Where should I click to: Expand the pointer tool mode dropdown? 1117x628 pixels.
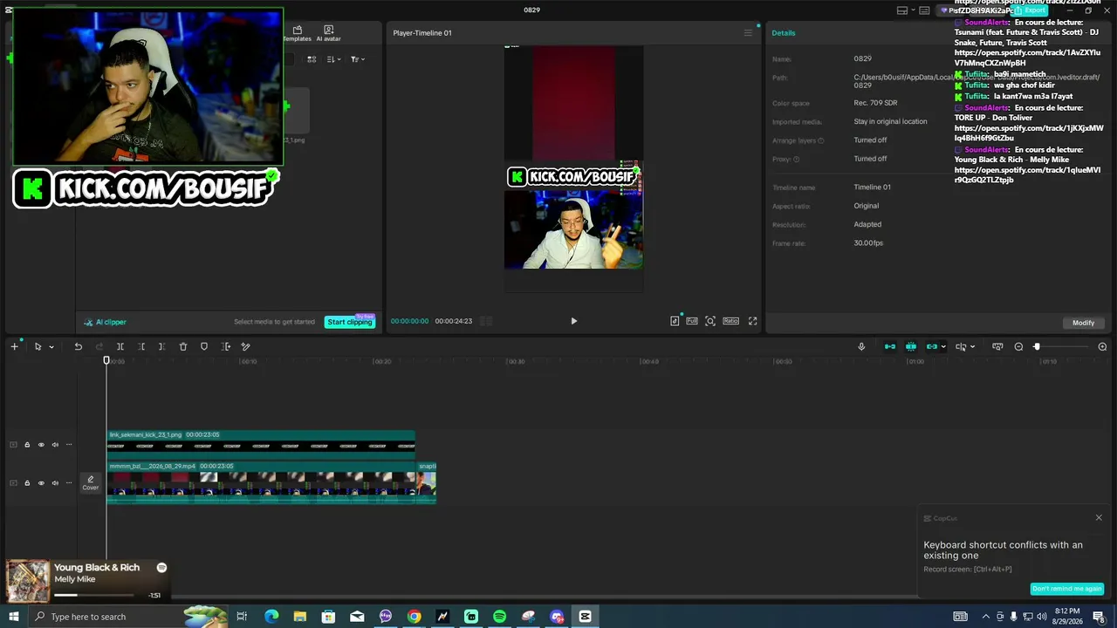tap(51, 347)
